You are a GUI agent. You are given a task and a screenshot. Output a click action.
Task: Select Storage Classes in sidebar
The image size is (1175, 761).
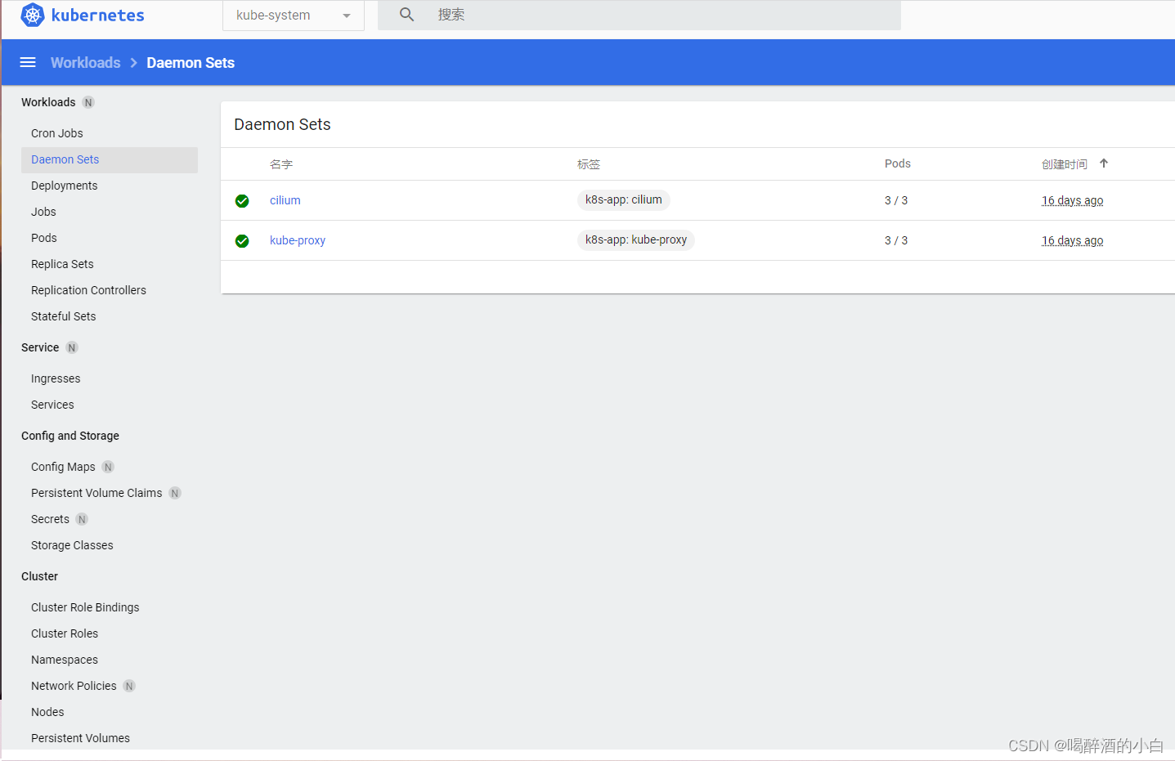72,545
